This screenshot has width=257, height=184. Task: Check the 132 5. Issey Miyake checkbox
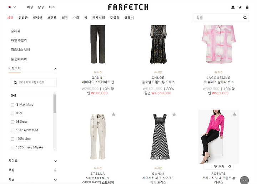(x=12, y=147)
